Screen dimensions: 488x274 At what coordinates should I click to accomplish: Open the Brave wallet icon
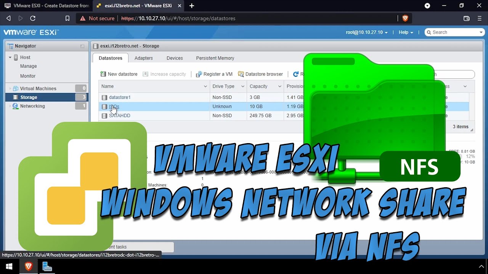[x=466, y=18]
